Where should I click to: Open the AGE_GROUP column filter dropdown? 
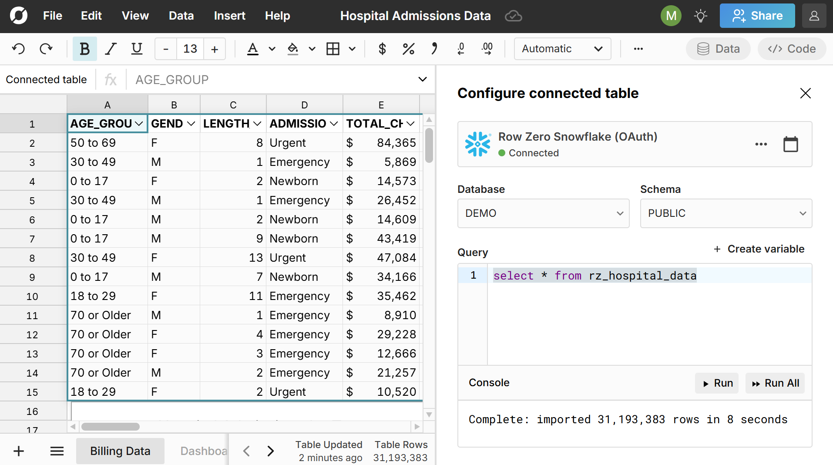point(139,123)
